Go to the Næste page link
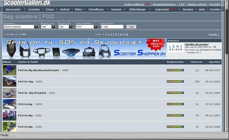Screen dimensions: 229x140 (214, 34)
